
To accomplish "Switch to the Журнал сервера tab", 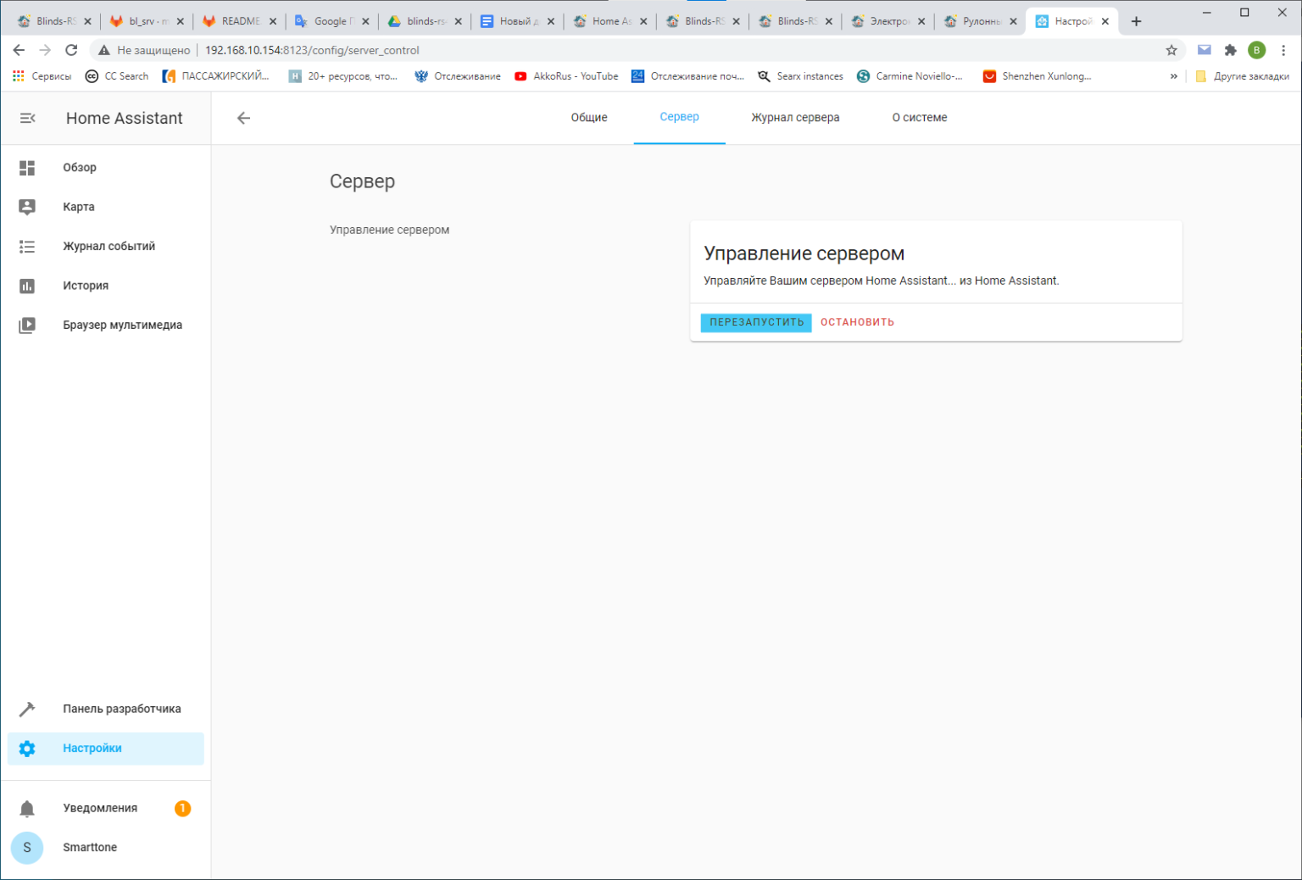I will [795, 118].
